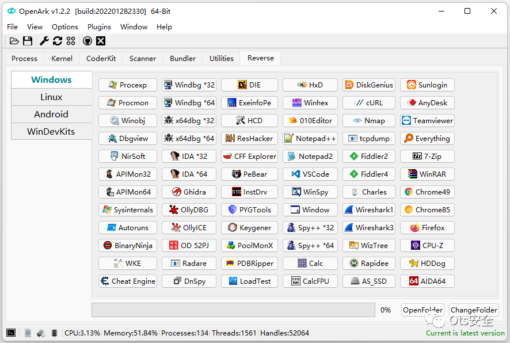Launch CPU-Z hardware tool

[427, 246]
